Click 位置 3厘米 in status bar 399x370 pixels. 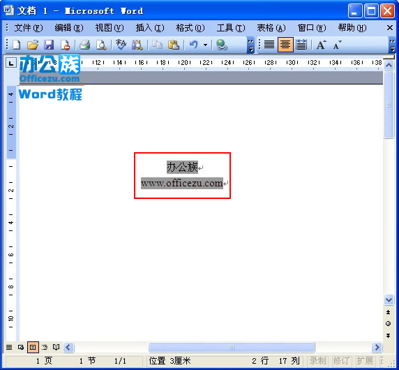(170, 361)
